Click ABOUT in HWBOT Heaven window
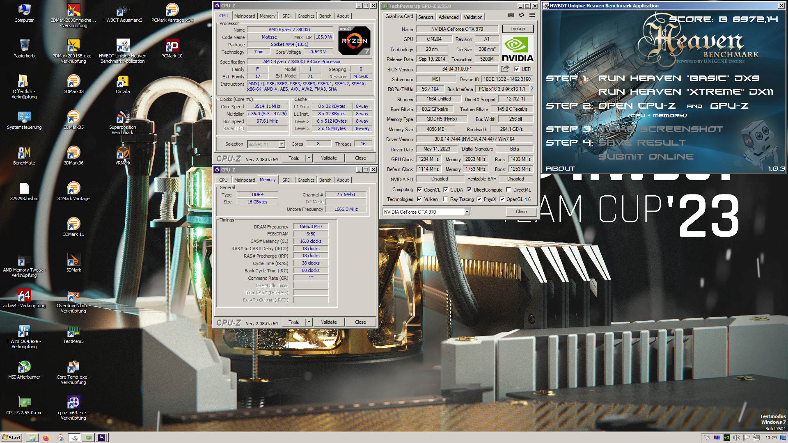Image resolution: width=788 pixels, height=443 pixels. pyautogui.click(x=560, y=168)
